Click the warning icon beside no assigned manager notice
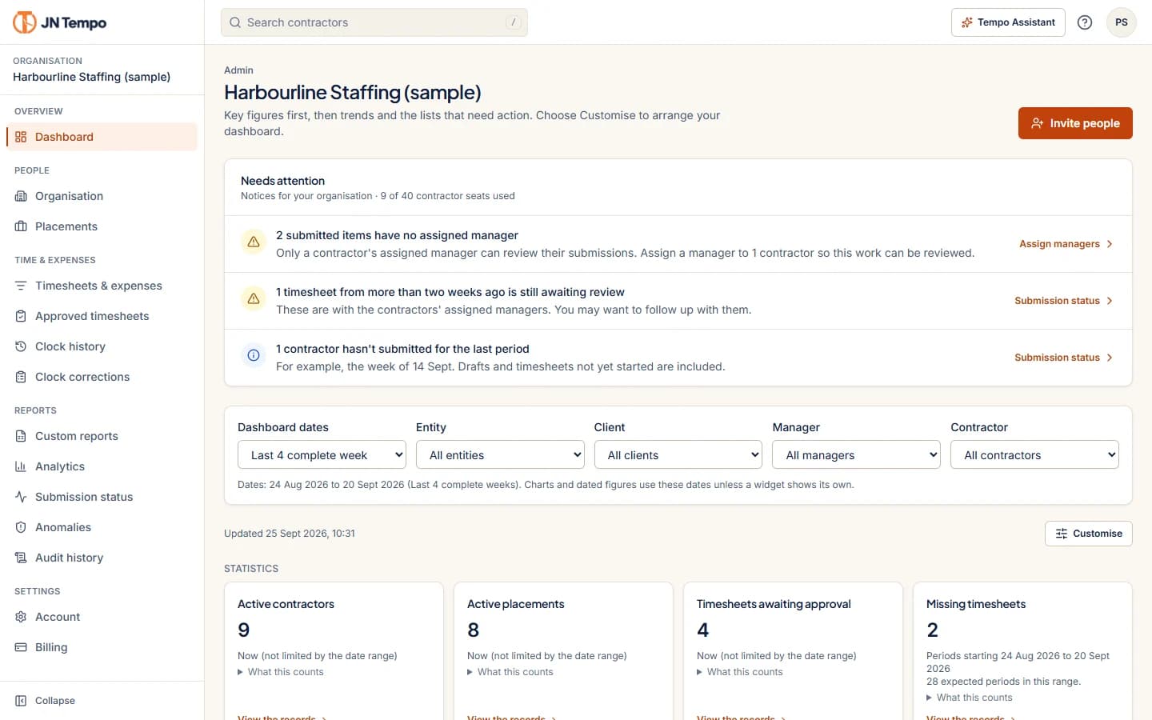The height and width of the screenshot is (720, 1152). click(254, 242)
